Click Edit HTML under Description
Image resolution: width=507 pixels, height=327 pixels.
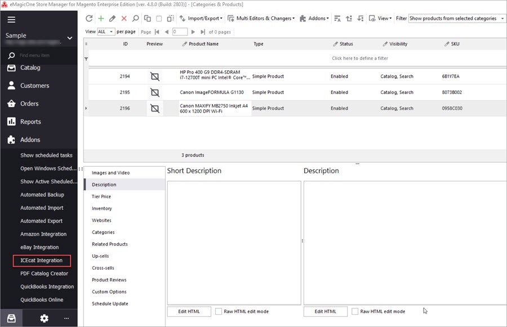point(325,311)
